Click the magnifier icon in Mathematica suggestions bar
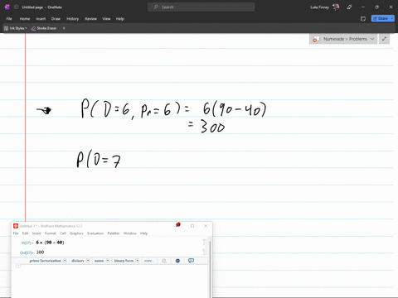Image resolution: width=398 pixels, height=298 pixels. (x=164, y=261)
